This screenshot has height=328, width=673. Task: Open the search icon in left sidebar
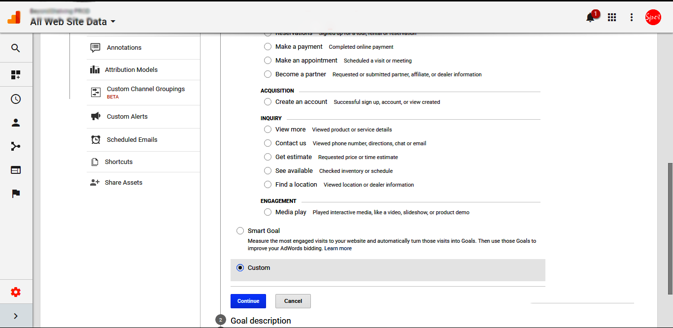(x=16, y=48)
